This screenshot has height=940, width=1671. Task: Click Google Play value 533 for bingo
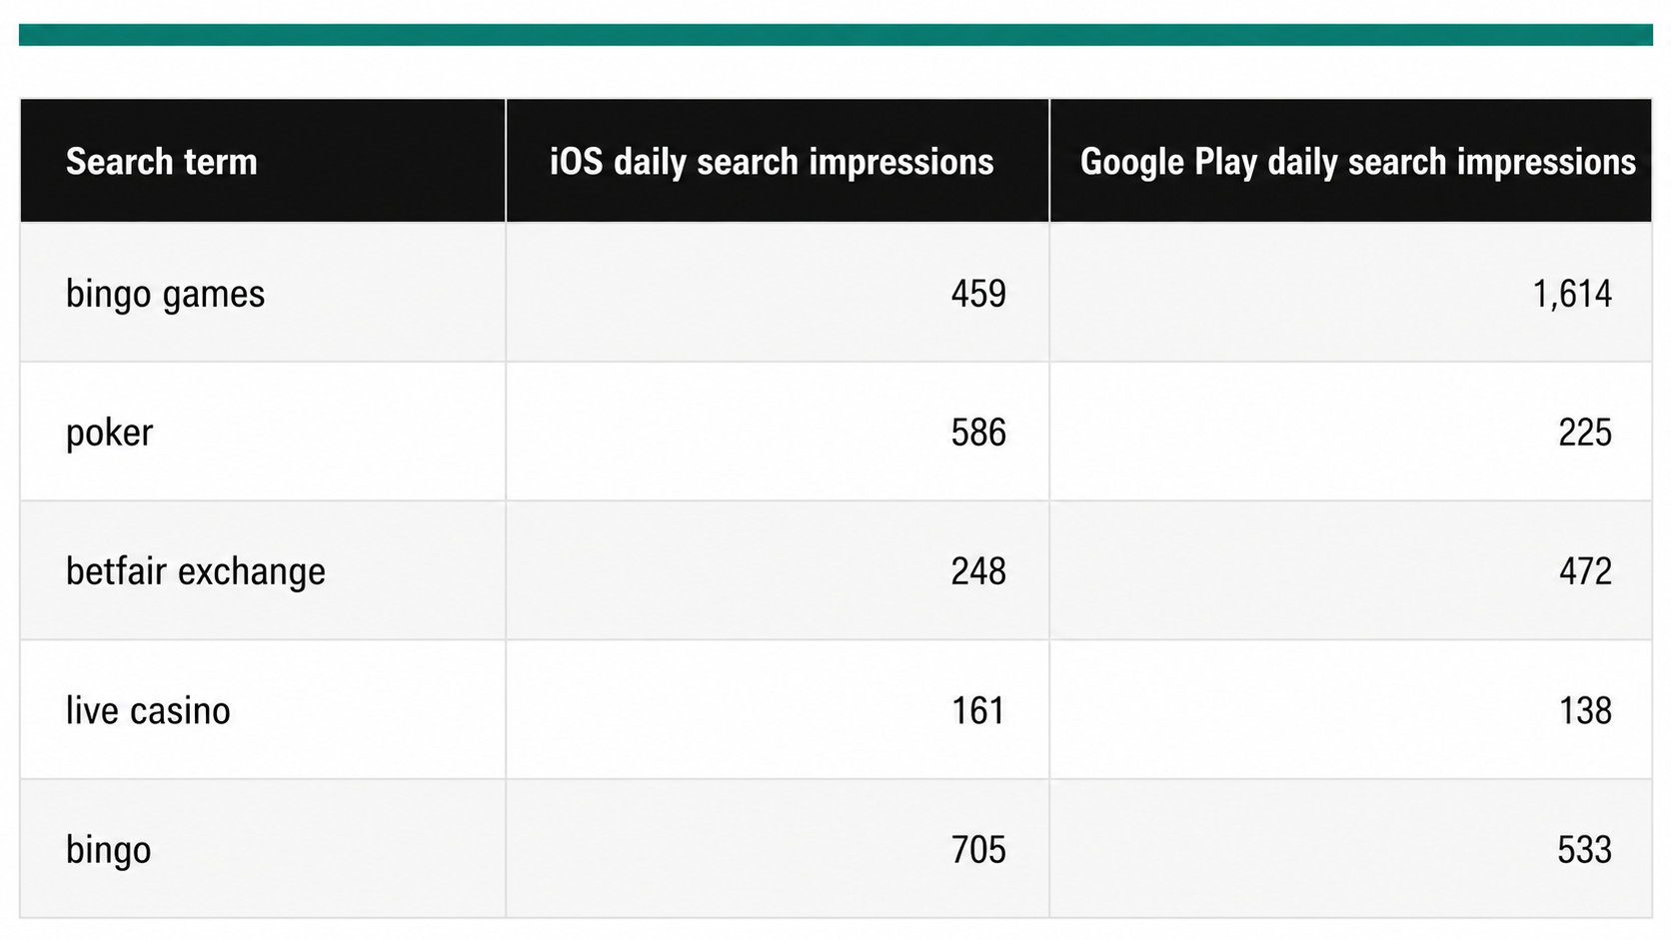click(x=1585, y=850)
